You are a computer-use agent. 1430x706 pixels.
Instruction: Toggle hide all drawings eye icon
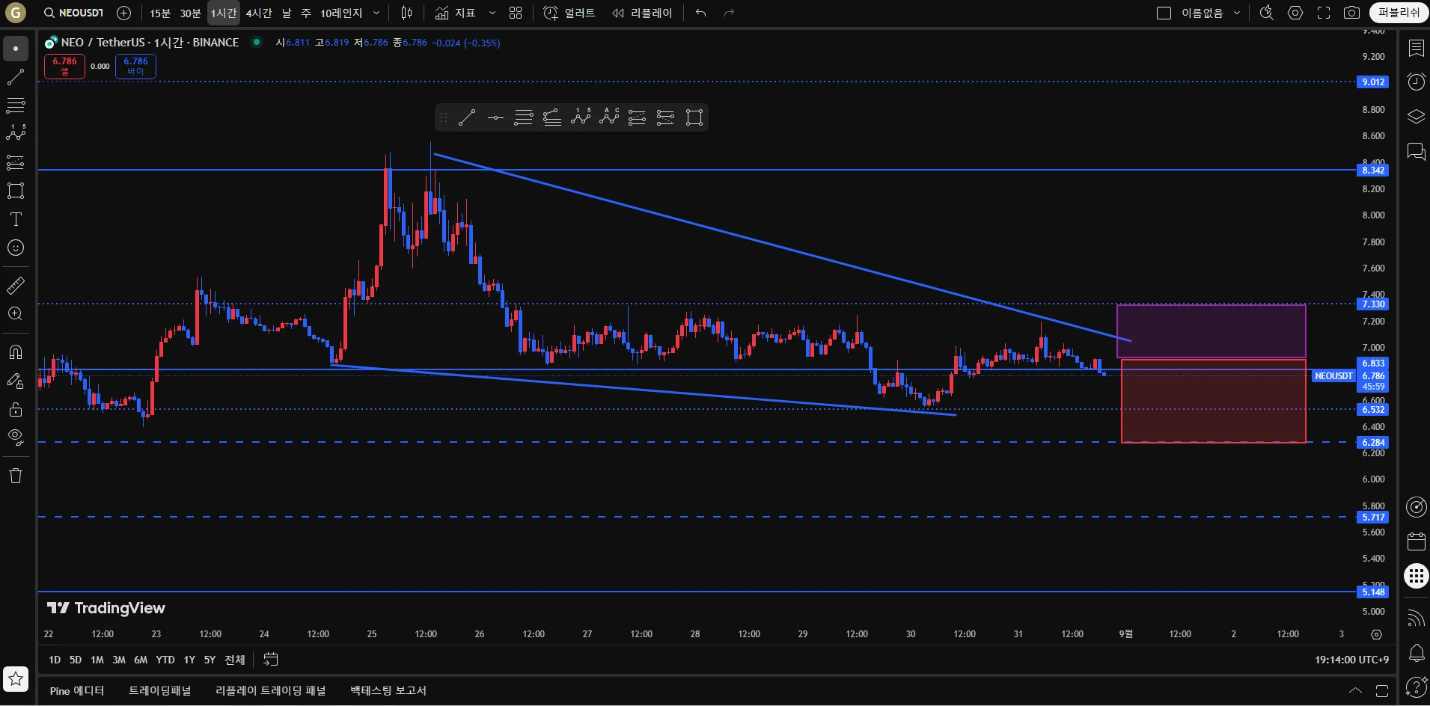[x=16, y=438]
